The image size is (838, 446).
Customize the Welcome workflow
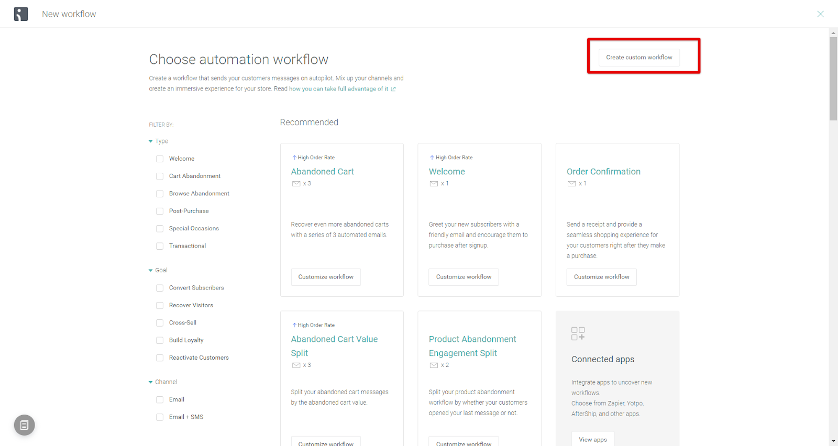[464, 277]
